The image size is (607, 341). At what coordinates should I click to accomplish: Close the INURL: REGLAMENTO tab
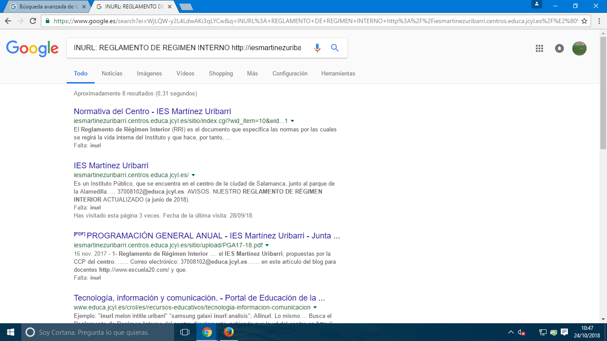point(170,7)
